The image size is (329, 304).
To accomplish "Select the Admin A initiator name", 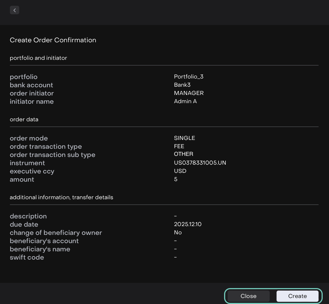I will click(185, 101).
